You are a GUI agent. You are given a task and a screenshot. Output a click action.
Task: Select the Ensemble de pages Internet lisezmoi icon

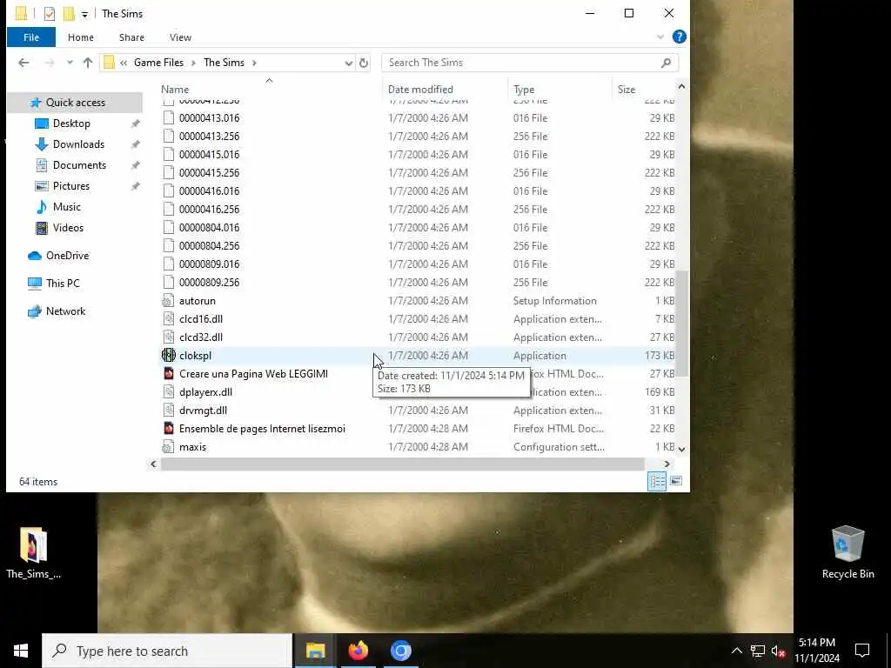pos(168,428)
